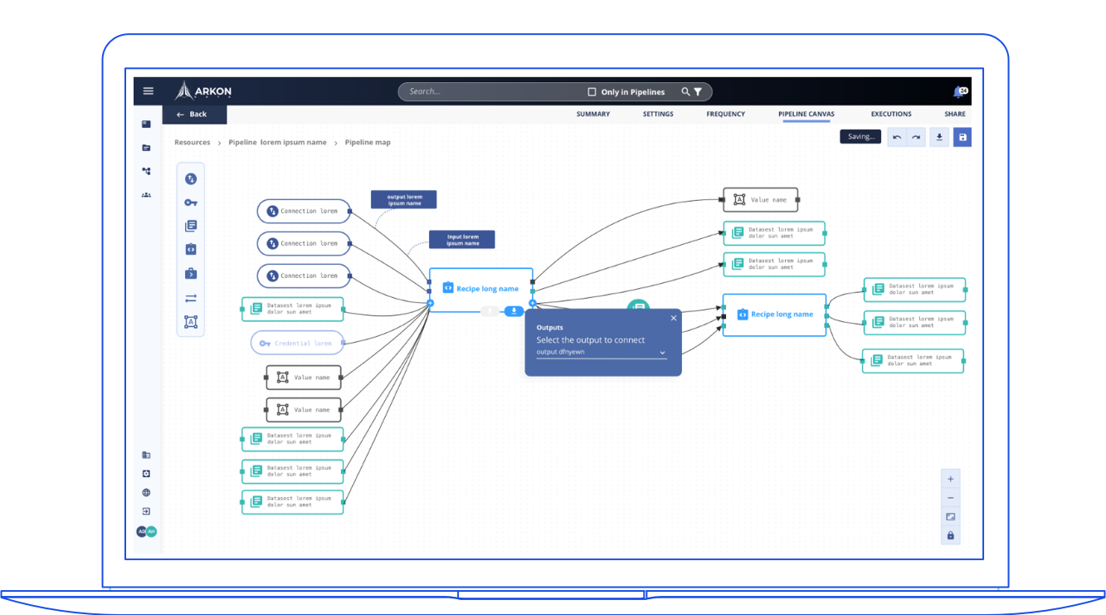This screenshot has width=1106, height=615.
Task: Close the Outputs popup
Action: 674,318
